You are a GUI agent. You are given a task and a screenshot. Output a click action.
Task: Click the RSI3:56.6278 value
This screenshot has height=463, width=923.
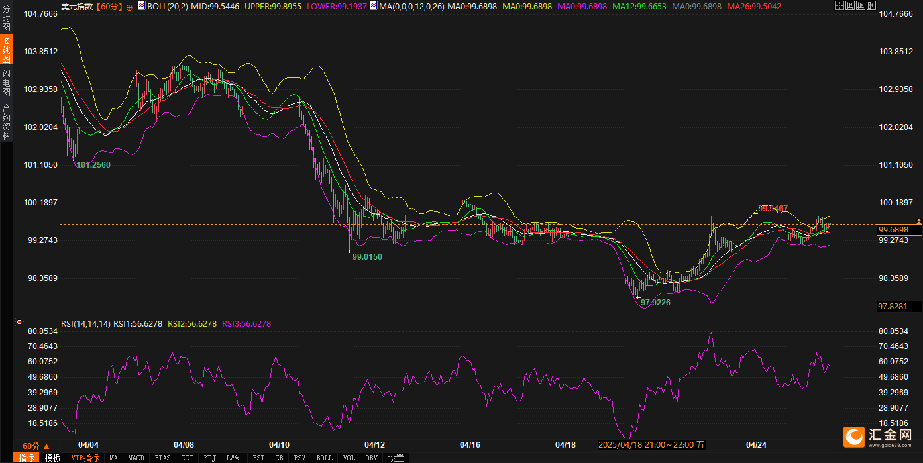[246, 324]
